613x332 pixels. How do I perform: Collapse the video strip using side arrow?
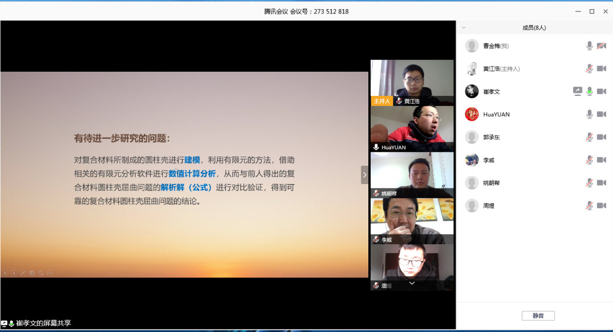pos(364,175)
